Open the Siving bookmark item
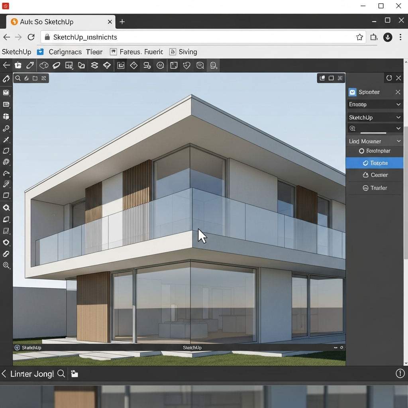The width and height of the screenshot is (408, 408). pos(183,52)
